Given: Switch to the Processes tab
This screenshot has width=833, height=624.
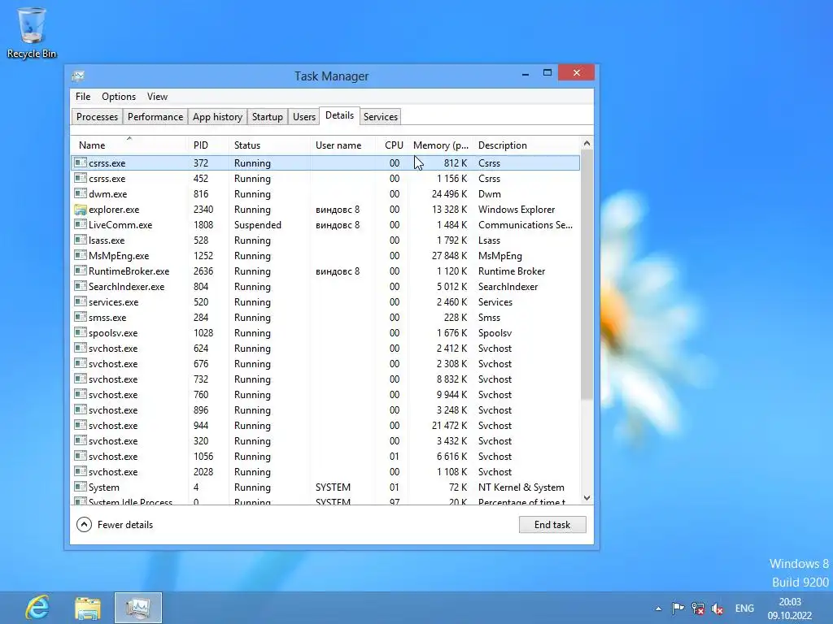Looking at the screenshot, I should (x=97, y=117).
